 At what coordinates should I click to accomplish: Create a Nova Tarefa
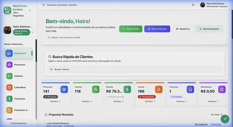click(x=131, y=29)
